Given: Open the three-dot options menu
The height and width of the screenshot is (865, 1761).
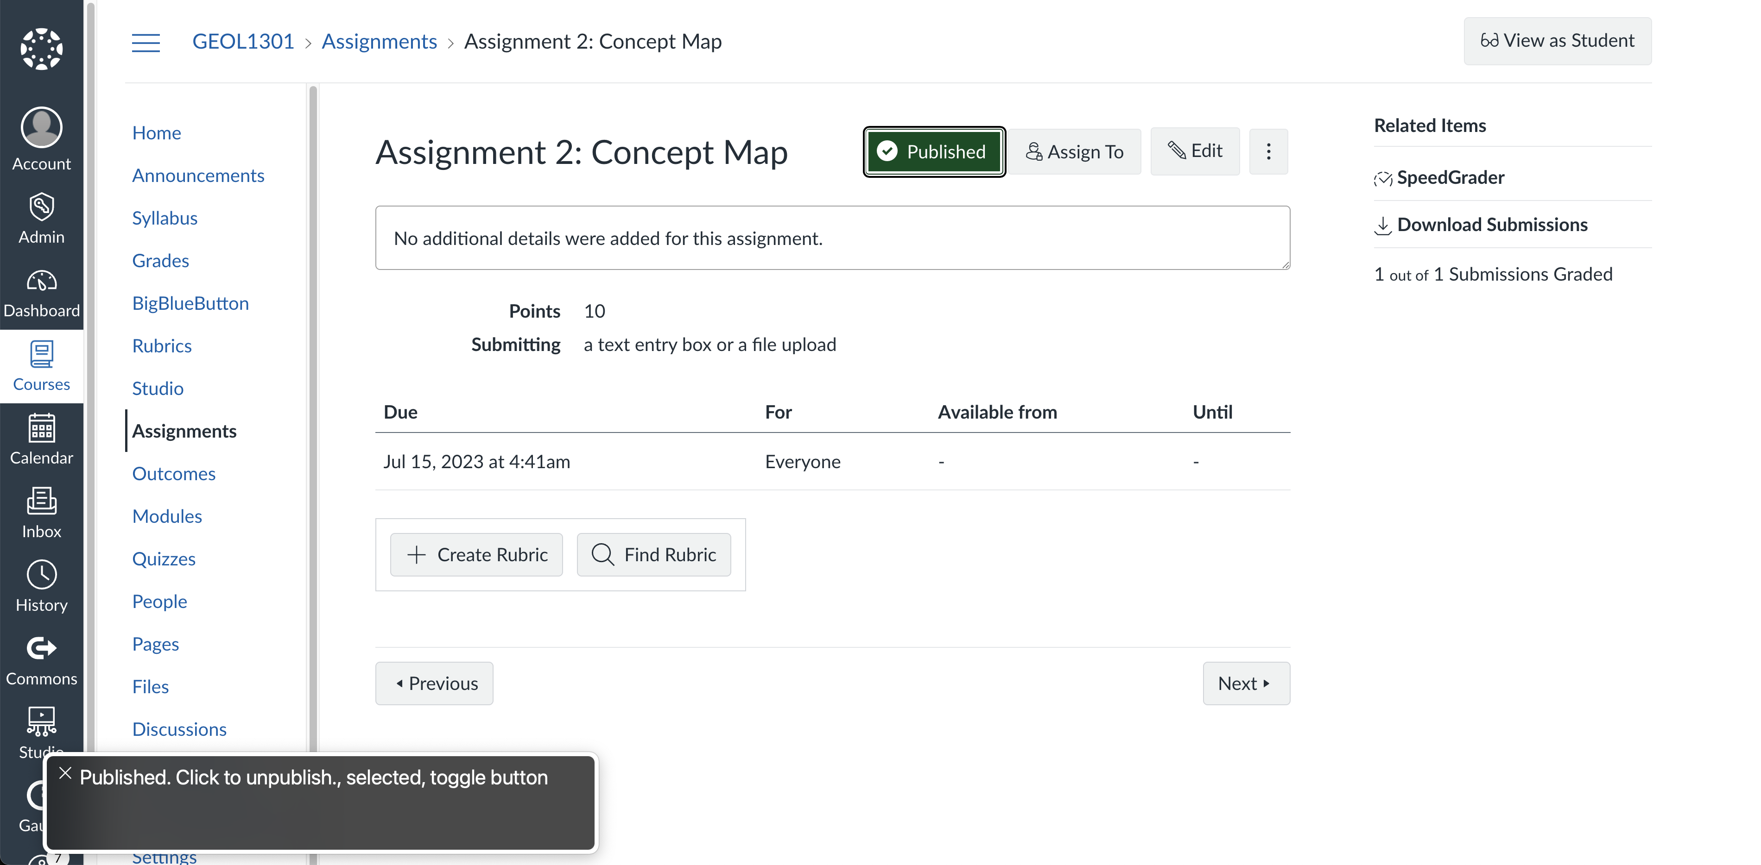Looking at the screenshot, I should click(x=1268, y=151).
